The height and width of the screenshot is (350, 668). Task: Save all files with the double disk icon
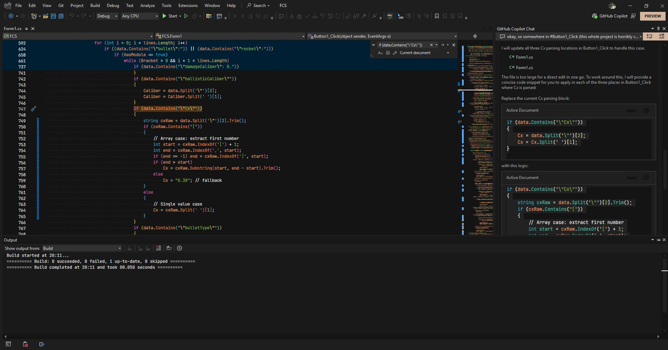61,16
